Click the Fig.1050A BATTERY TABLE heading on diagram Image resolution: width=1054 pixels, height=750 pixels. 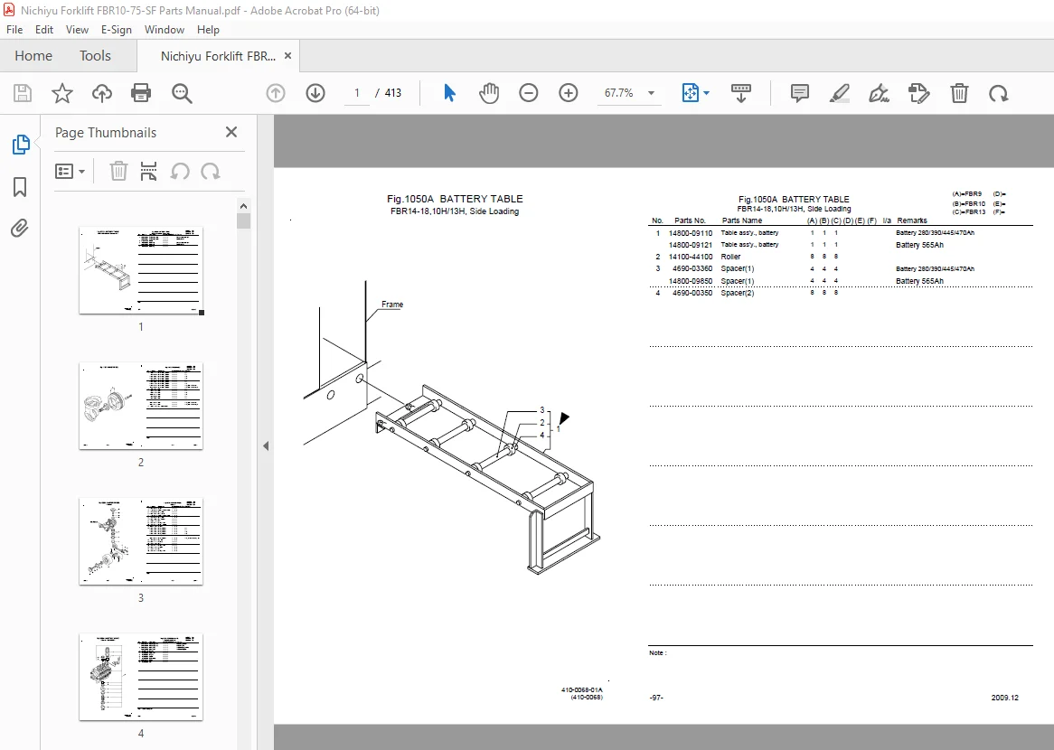(x=455, y=199)
